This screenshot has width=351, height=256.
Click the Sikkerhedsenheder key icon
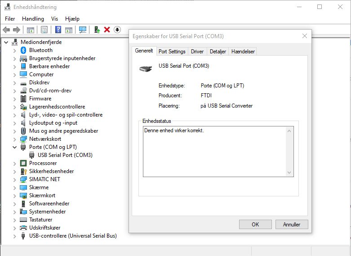click(x=23, y=171)
